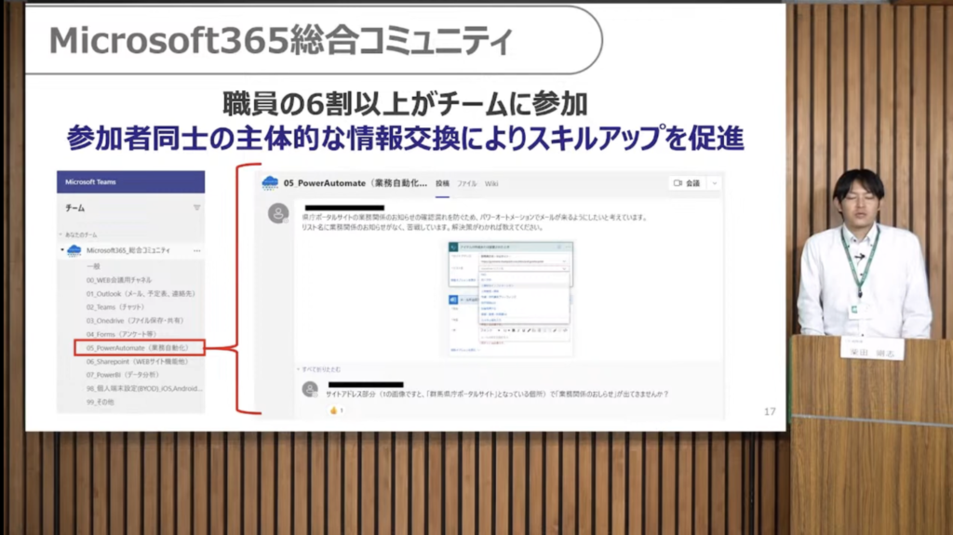Viewport: 953px width, 535px height.
Task: Open the 99_その他 channel
Action: coord(100,402)
